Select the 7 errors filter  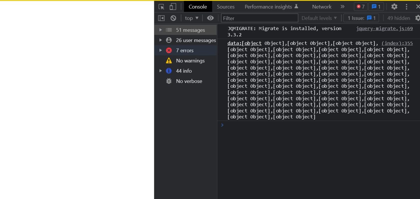[185, 50]
